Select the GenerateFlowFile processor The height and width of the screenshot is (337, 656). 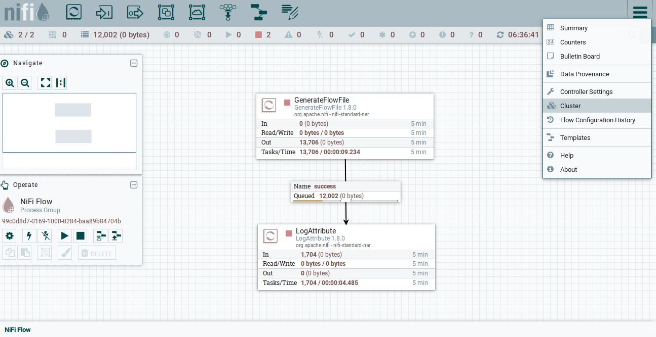[x=345, y=126]
